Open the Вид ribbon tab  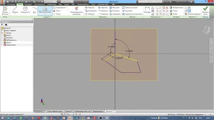[60, 4]
